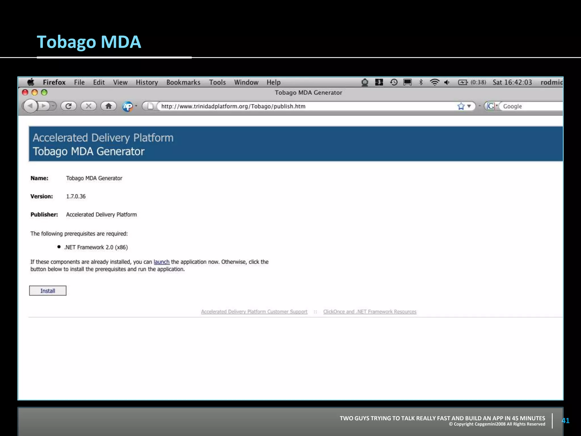
Task: Close the window with red button
Action: [25, 93]
